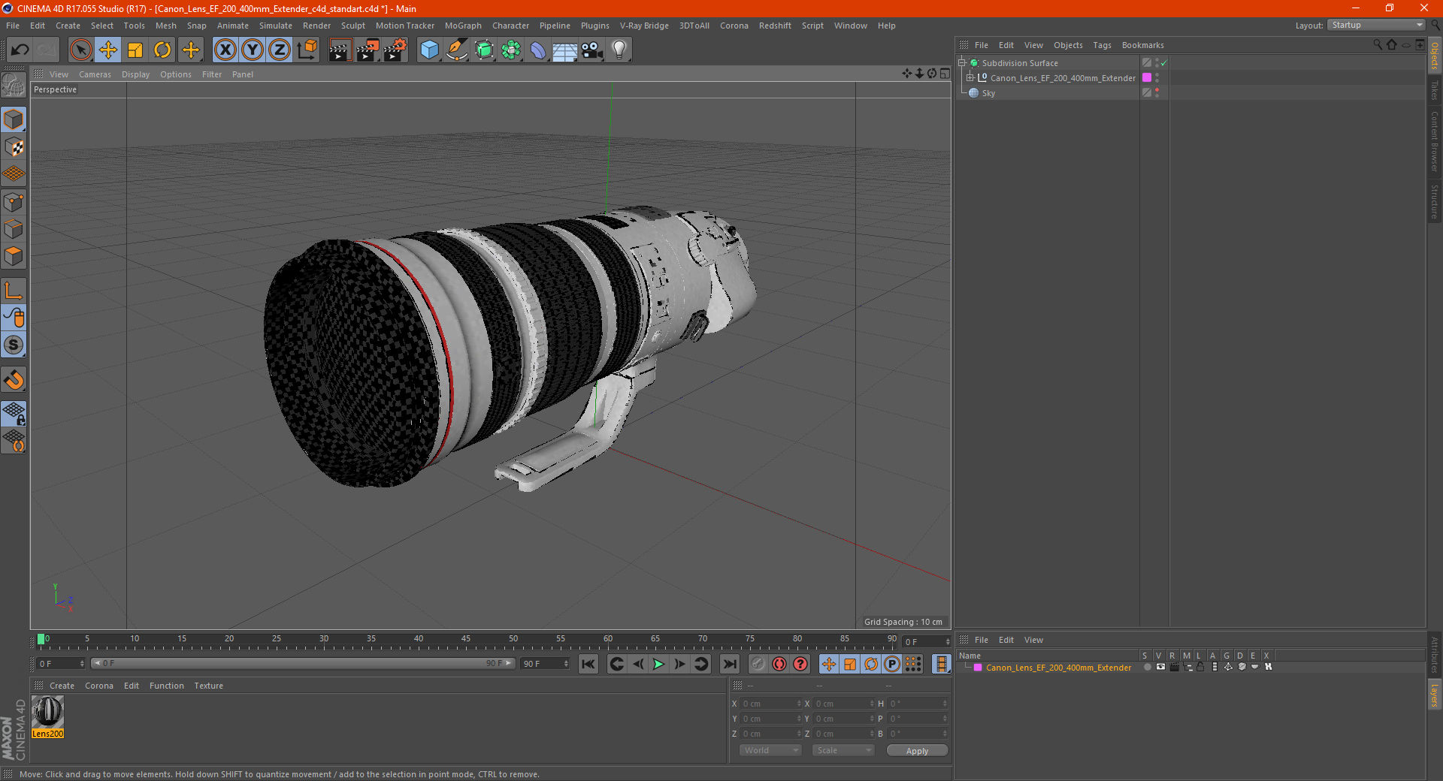Add a Subdivision Surface generator icon
Viewport: 1443px width, 781px height.
484,50
